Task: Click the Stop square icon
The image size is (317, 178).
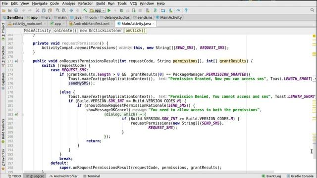Action: (x=140, y=10)
